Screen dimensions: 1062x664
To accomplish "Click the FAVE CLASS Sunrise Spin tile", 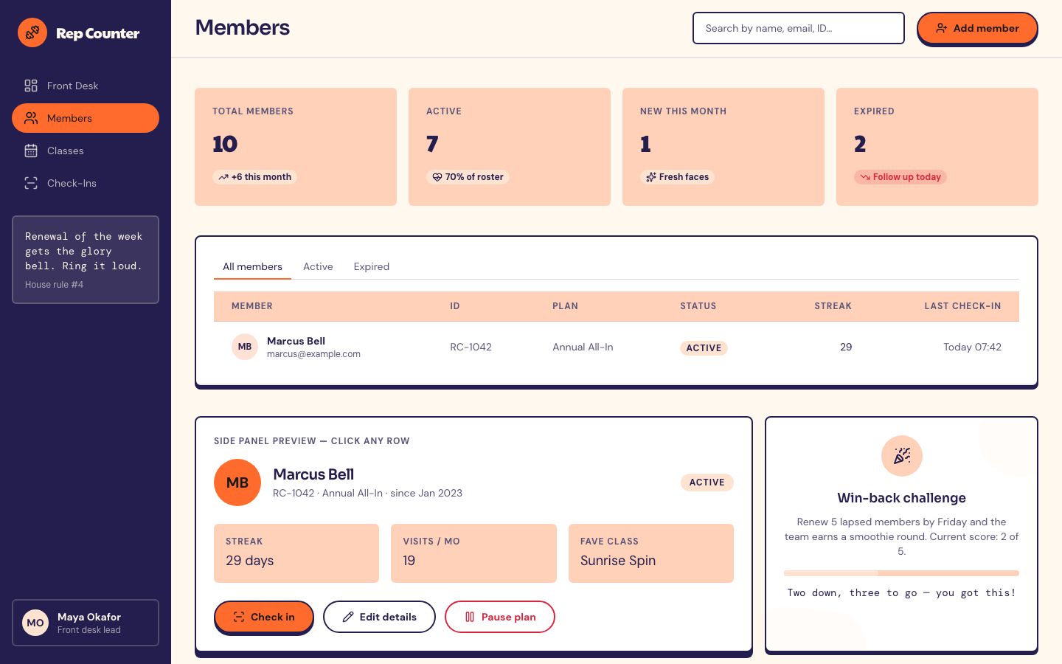I will click(651, 553).
